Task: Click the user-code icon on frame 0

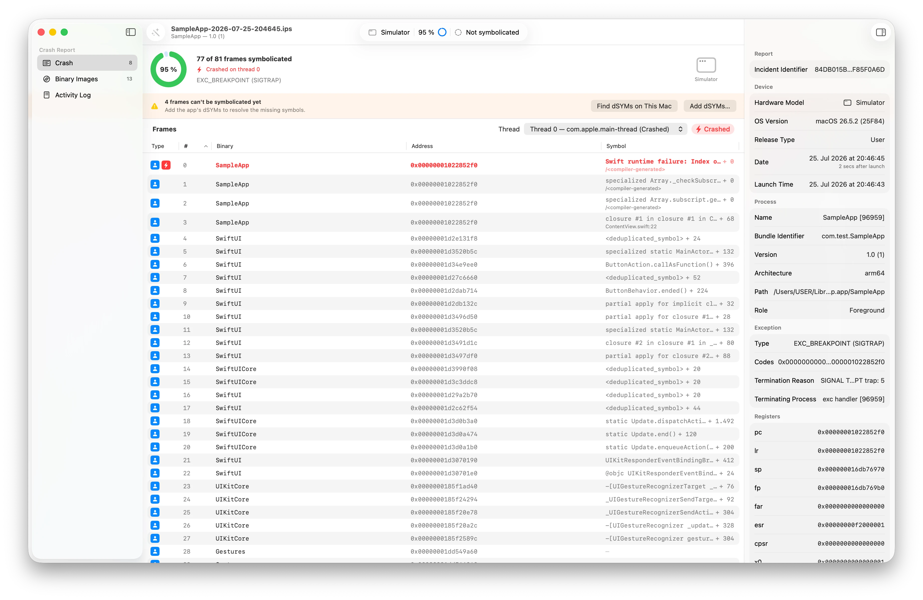Action: pos(155,165)
